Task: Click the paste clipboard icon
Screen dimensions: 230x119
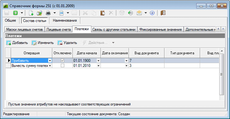Action: 102,13
